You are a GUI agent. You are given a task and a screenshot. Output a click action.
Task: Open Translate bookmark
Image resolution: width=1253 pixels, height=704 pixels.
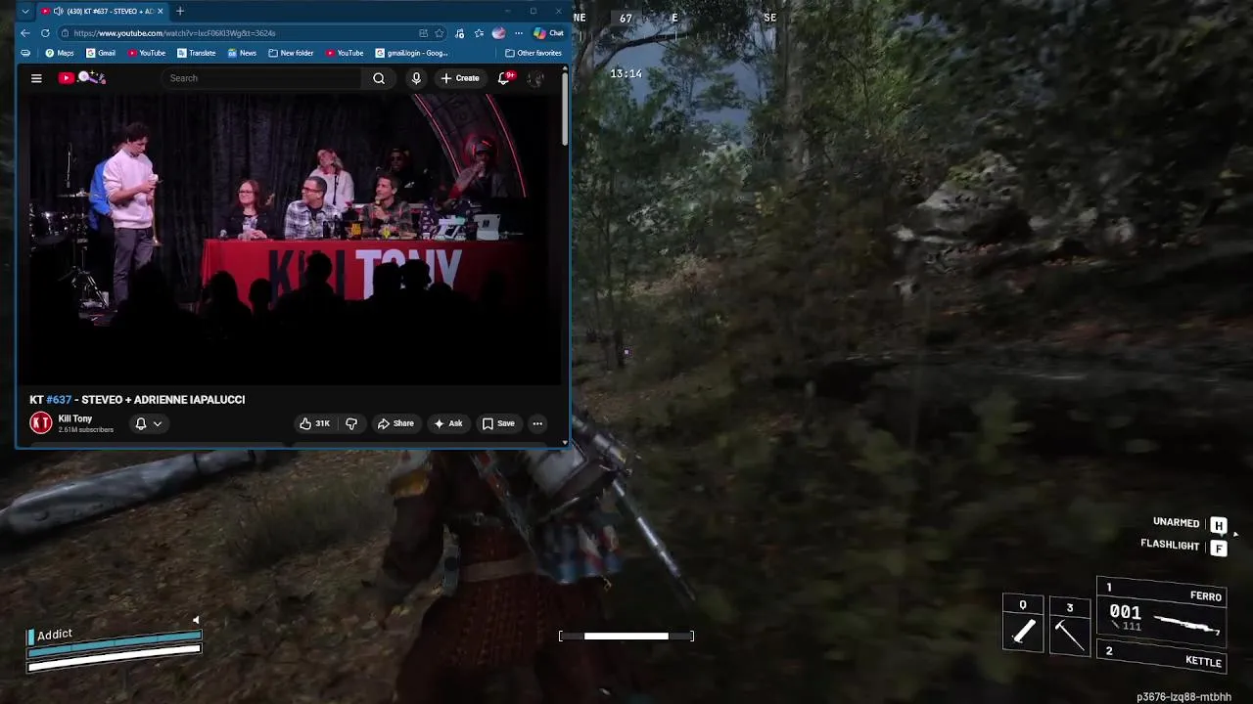click(x=197, y=53)
